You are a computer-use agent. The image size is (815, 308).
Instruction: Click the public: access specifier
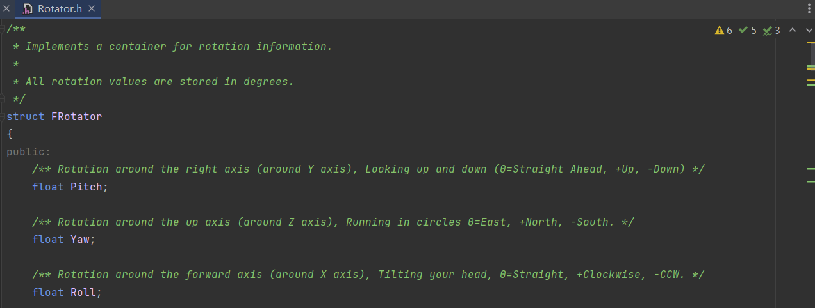(x=28, y=152)
